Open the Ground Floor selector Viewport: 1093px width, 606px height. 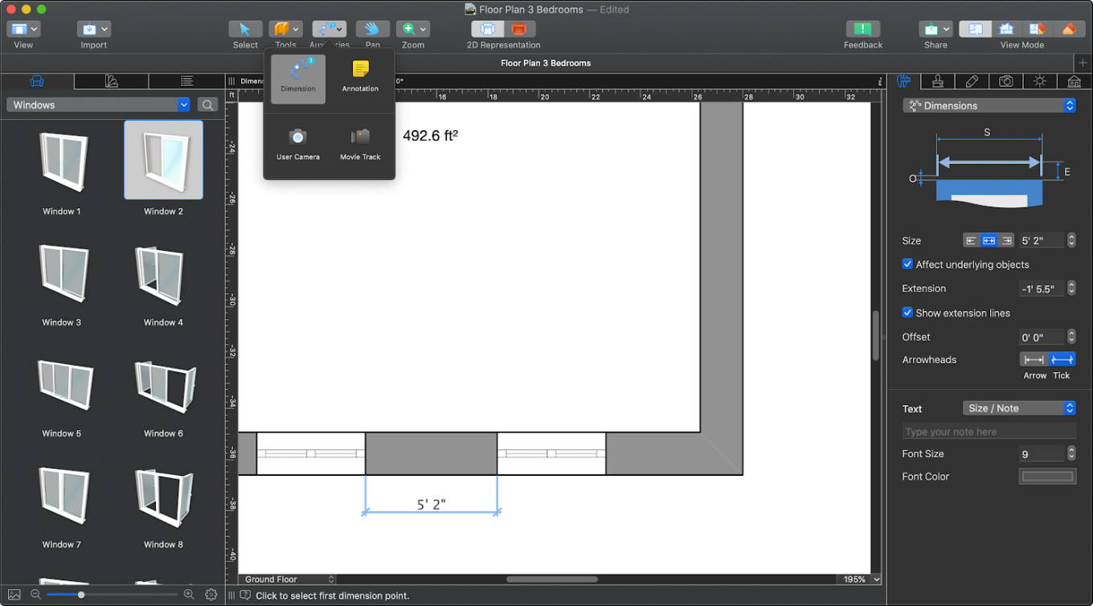[x=287, y=579]
